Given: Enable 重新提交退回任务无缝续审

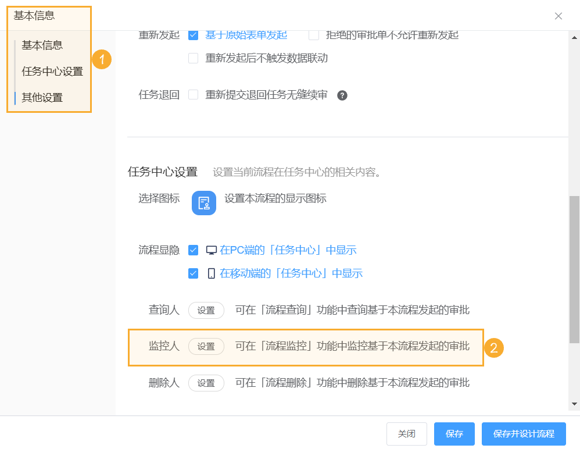Looking at the screenshot, I should [x=193, y=95].
